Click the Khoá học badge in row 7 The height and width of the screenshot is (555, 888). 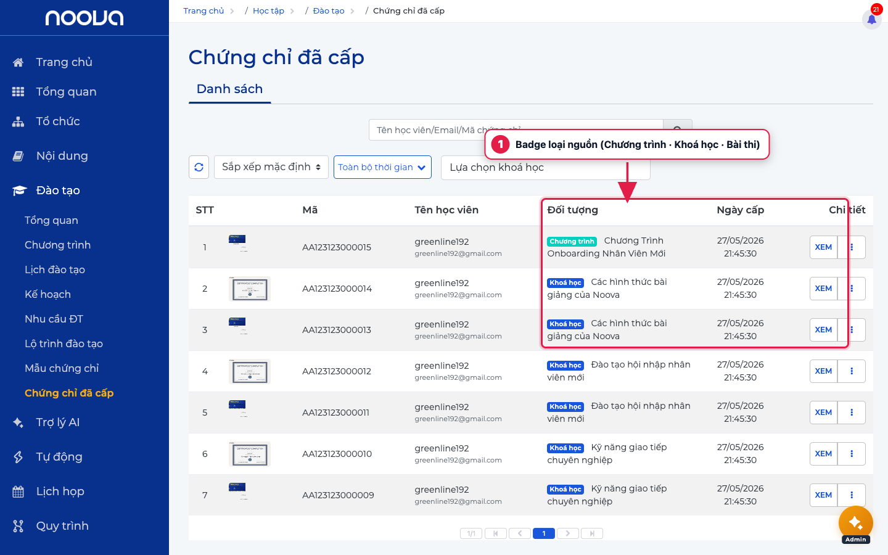(x=565, y=489)
